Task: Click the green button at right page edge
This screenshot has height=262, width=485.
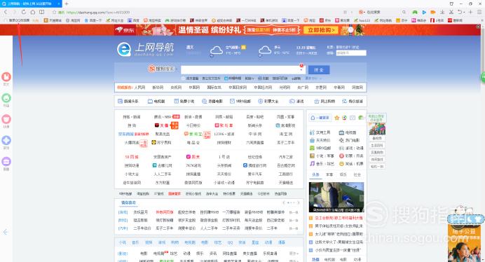Action: tap(483, 77)
